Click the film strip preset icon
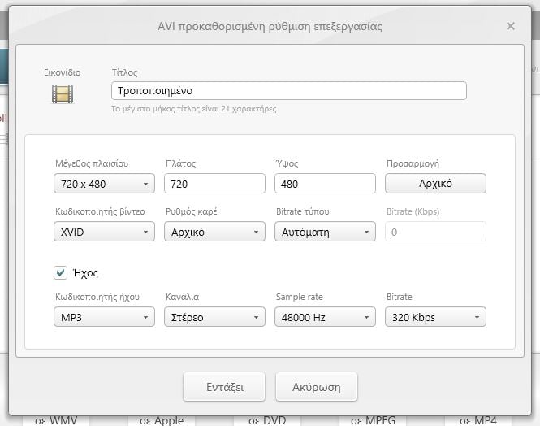540x426 pixels. click(63, 94)
